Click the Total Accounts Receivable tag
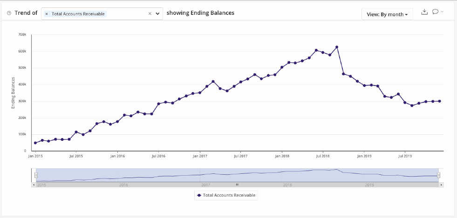Viewport: 457px width, 218px height. point(75,14)
